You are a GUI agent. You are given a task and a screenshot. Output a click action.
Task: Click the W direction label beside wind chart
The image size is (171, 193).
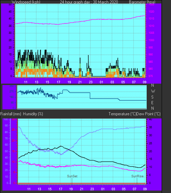point(153,91)
